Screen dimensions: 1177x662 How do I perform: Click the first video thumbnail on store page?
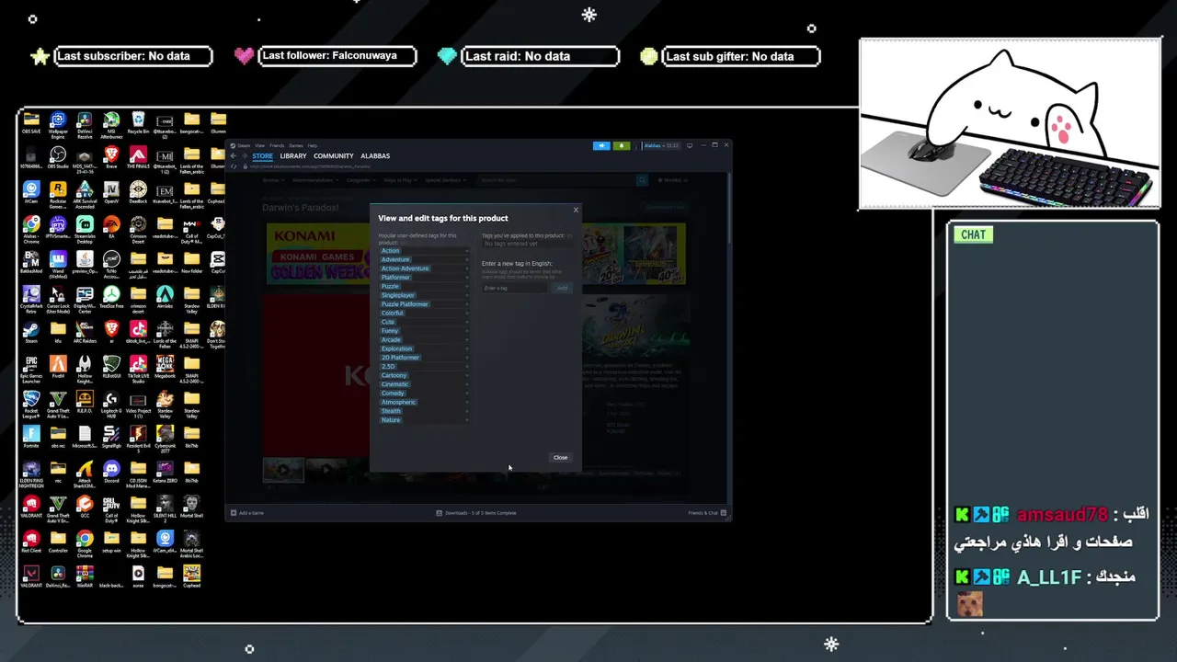click(283, 470)
